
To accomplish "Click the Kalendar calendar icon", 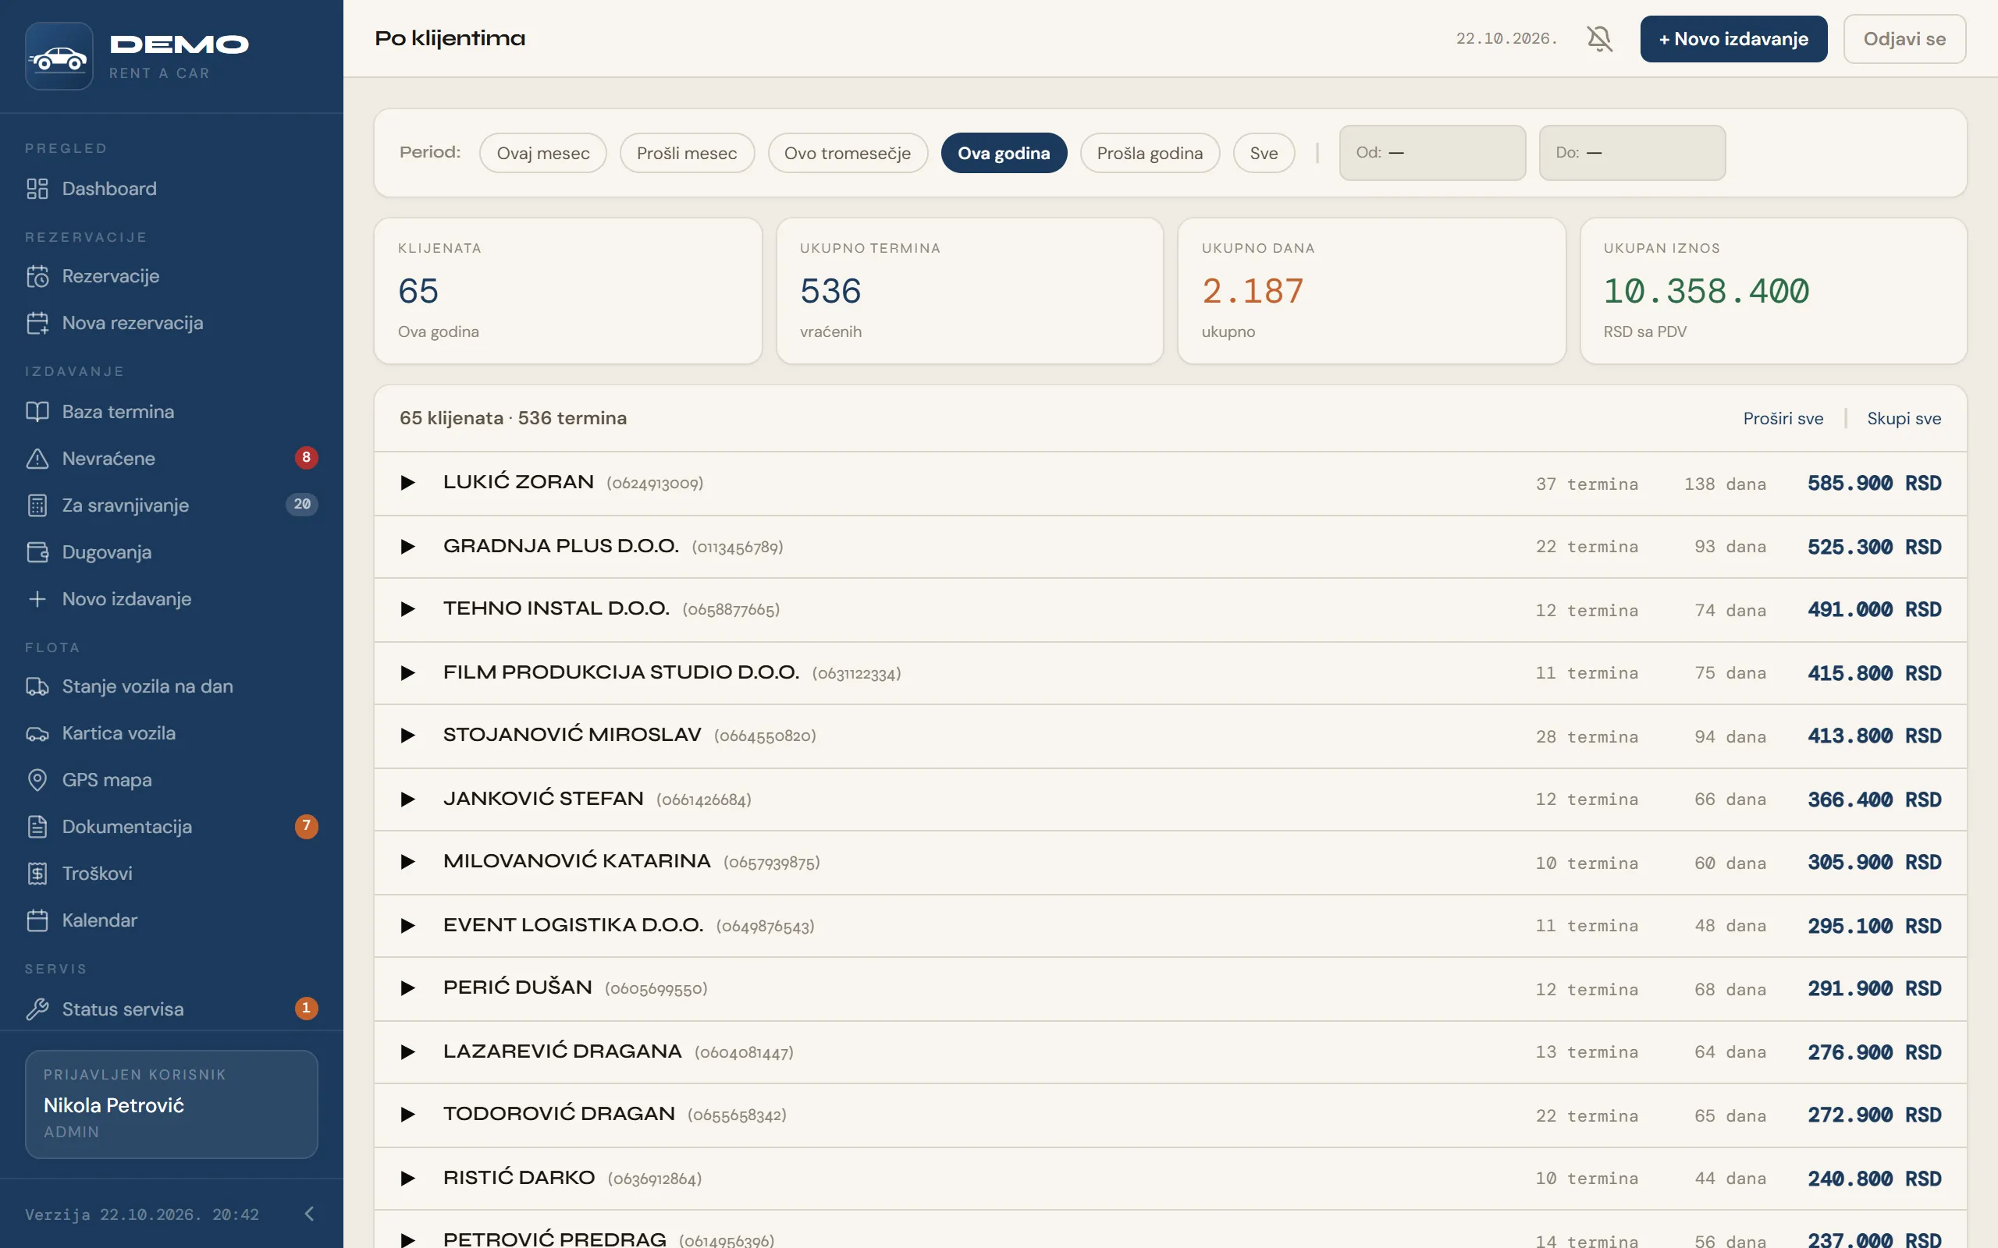I will coord(37,920).
